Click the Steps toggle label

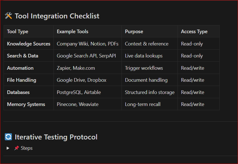27,148
